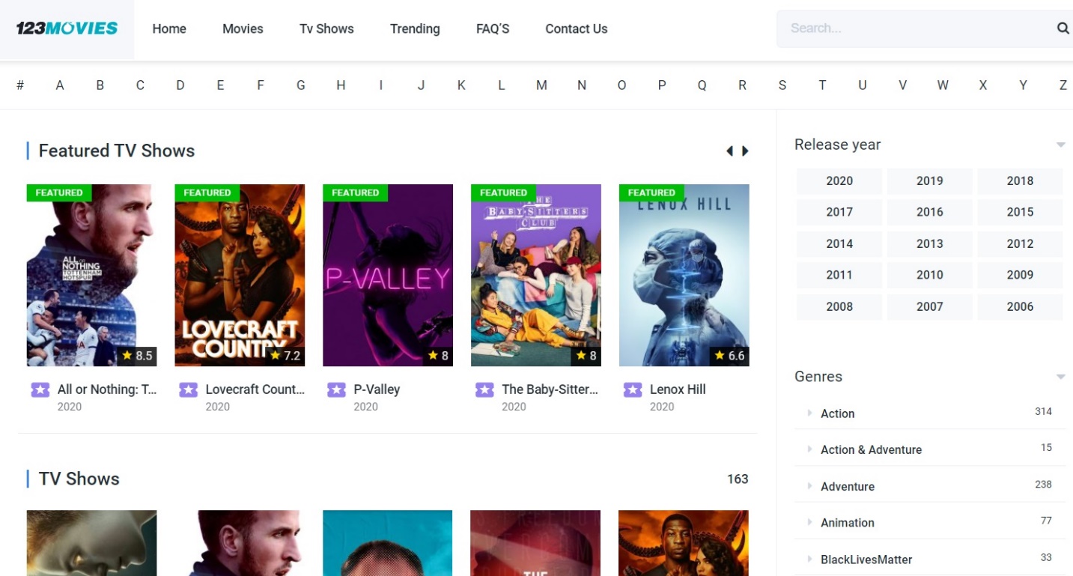Viewport: 1073px width, 576px height.
Task: Open the Contact Us menu item
Action: click(x=577, y=28)
